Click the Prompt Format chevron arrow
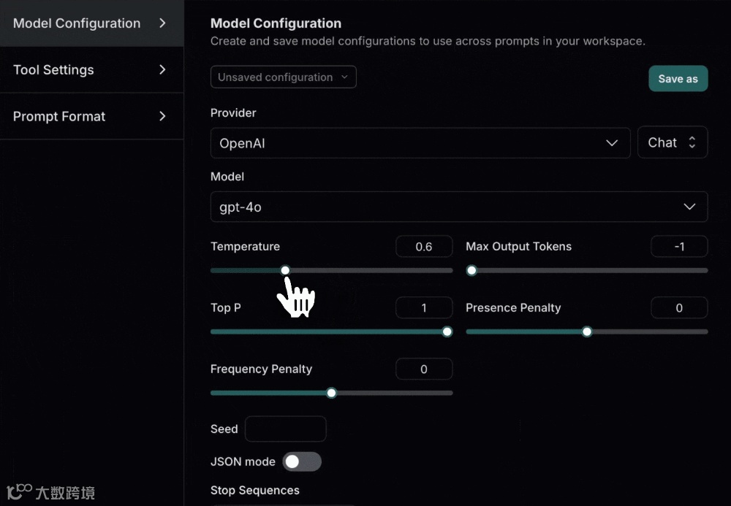Screen dimensions: 731x506 point(162,117)
